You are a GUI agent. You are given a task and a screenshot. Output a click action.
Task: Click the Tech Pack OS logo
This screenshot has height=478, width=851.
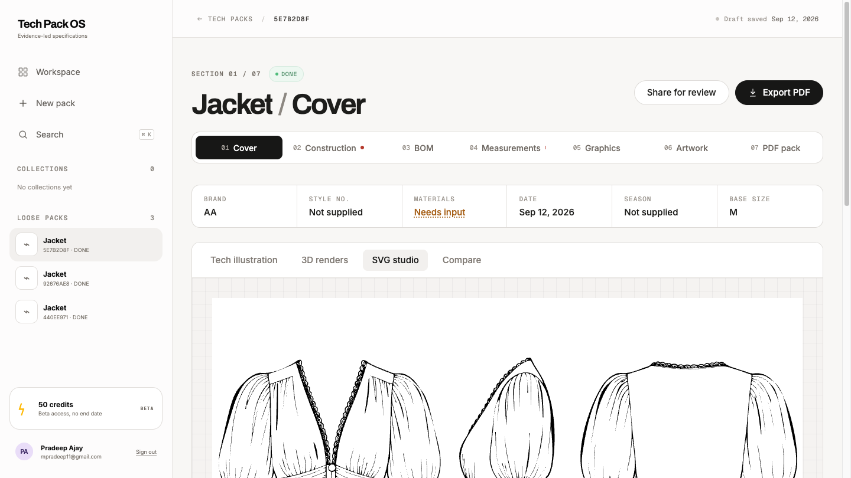(51, 24)
